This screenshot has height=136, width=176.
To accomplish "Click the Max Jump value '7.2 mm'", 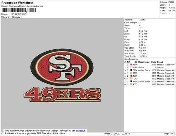I will coord(143,53).
